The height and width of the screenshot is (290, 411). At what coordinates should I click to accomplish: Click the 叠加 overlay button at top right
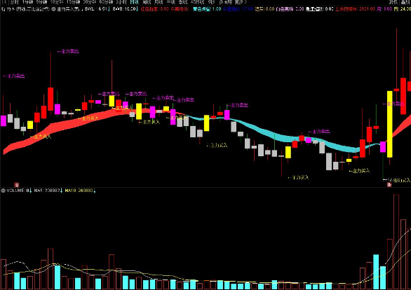point(406,2)
